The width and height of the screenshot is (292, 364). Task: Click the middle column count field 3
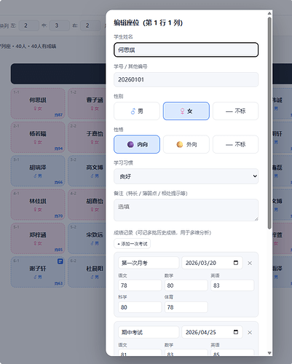pos(60,25)
